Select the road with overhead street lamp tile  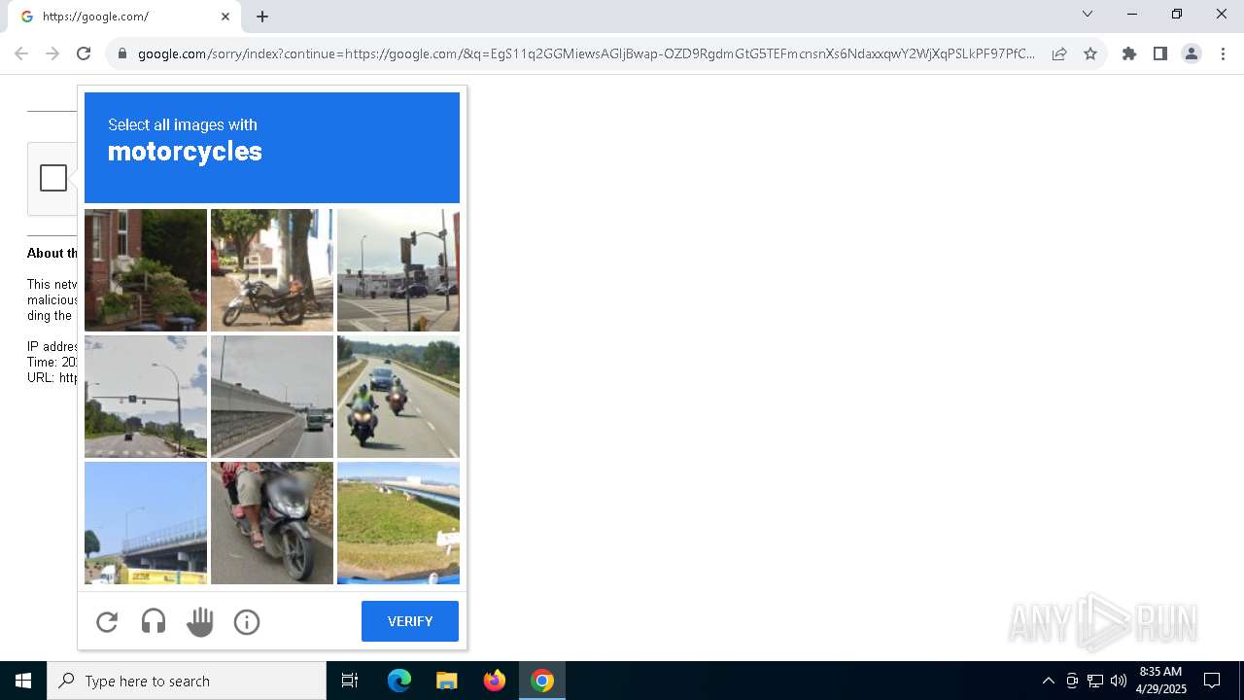pos(146,397)
